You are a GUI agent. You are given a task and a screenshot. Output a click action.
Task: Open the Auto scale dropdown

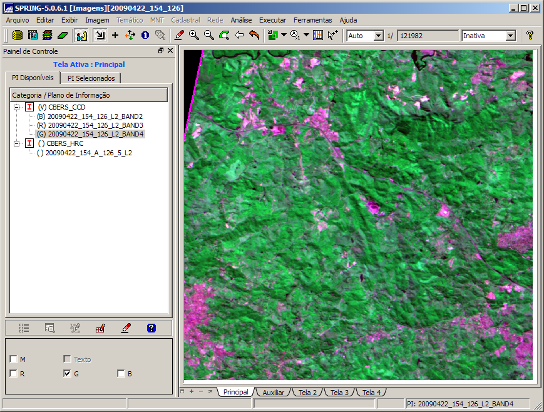[378, 36]
